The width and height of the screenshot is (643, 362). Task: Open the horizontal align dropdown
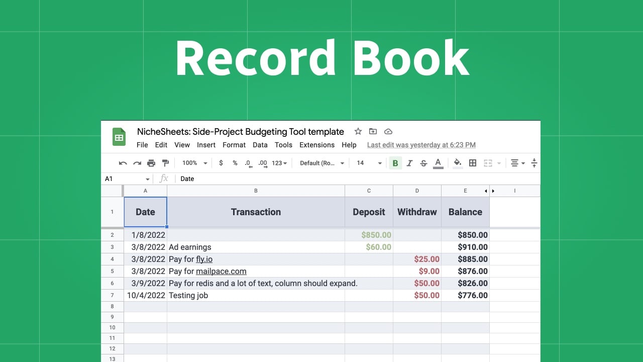(517, 163)
